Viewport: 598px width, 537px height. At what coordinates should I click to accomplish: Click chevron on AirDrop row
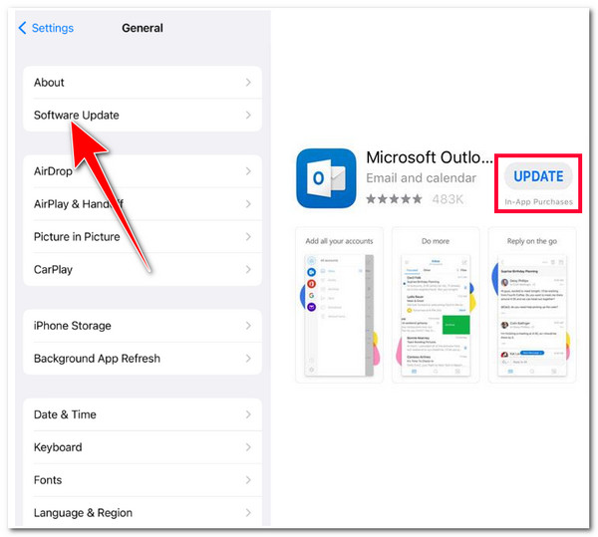[248, 171]
